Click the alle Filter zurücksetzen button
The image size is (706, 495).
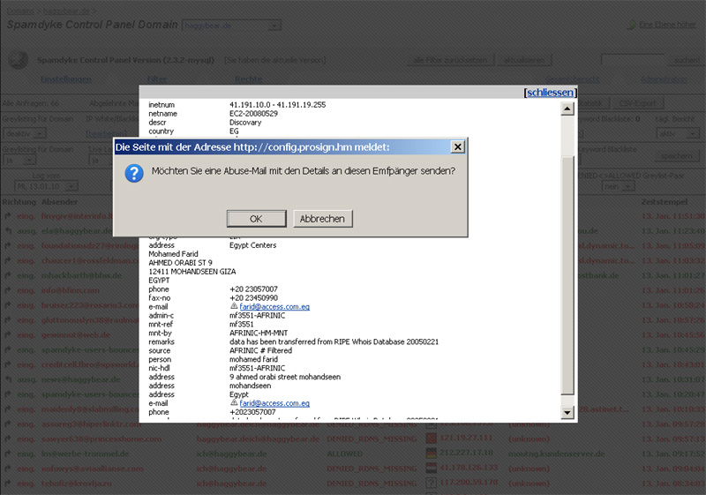click(450, 60)
